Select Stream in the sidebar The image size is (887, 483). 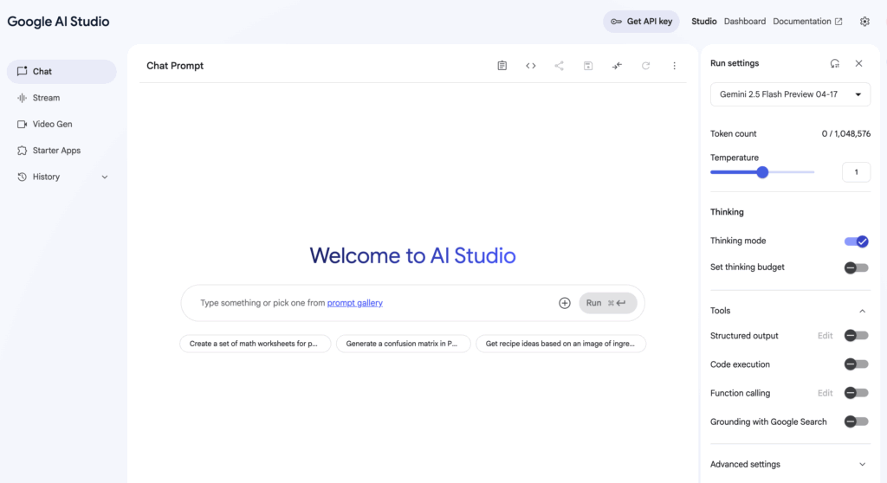tap(62, 98)
